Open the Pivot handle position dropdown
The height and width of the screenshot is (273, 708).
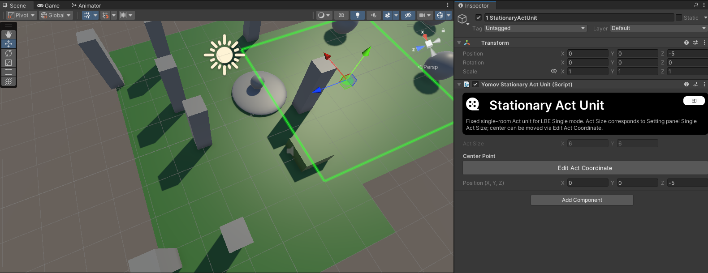[x=21, y=15]
